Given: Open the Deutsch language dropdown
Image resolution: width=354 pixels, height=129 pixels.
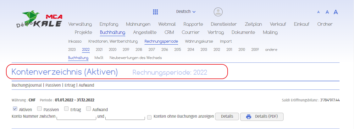Looking at the screenshot, I should click(x=186, y=12).
